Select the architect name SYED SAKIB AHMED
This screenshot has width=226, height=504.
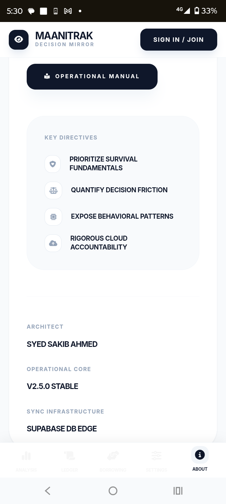pyautogui.click(x=62, y=344)
